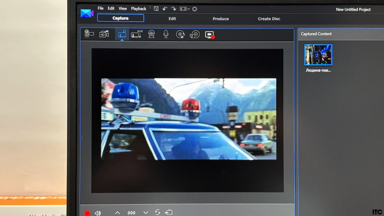
Task: Open preferences gear icon
Action: coord(195,9)
